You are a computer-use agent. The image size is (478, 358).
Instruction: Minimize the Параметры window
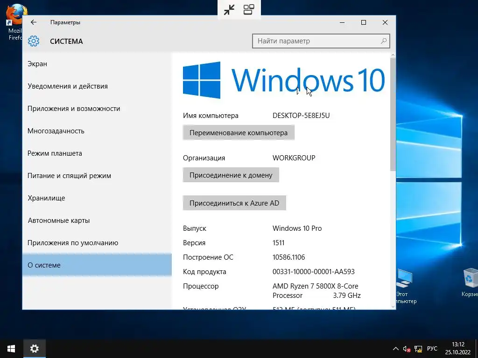342,22
